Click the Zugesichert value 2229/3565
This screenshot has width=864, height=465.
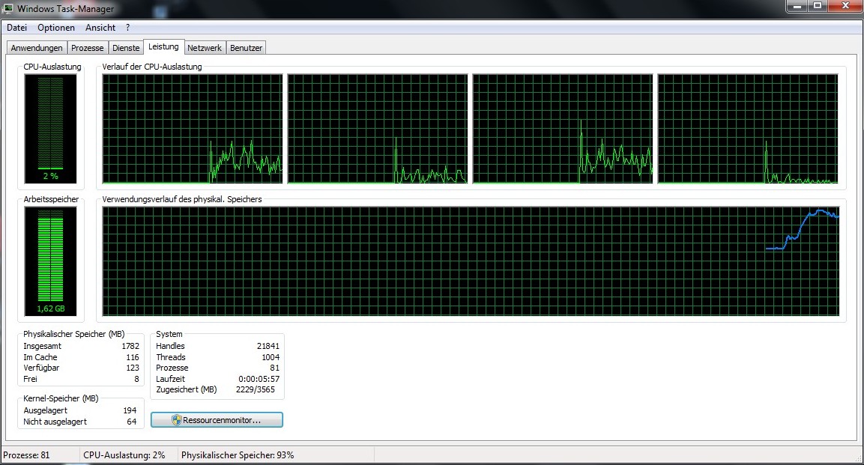pos(255,389)
